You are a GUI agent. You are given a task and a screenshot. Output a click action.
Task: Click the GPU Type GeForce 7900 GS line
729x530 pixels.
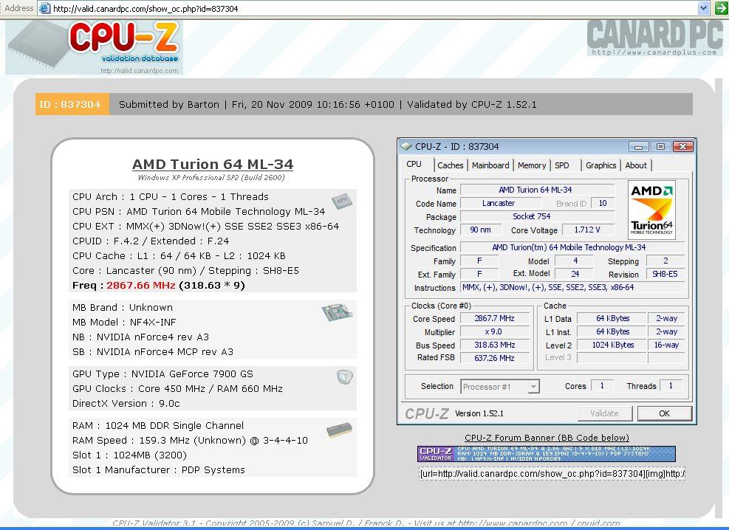coord(162,374)
